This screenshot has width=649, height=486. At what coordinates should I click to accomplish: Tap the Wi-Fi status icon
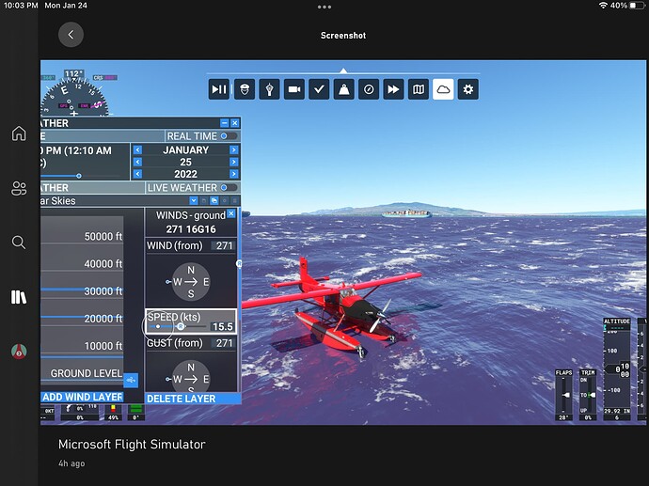point(603,6)
